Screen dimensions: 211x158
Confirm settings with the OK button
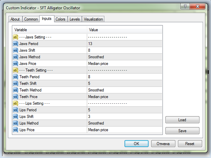[x=136, y=144]
